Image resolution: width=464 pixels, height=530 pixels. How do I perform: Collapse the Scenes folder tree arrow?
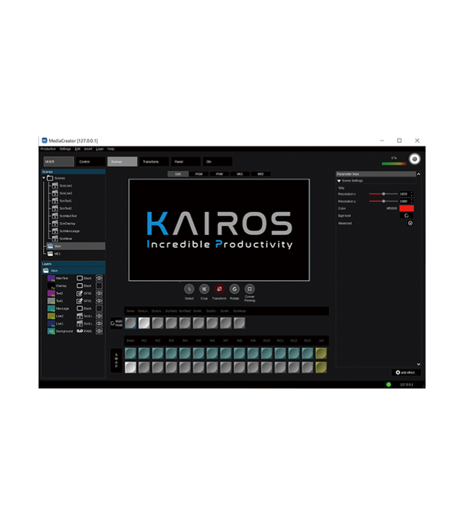pyautogui.click(x=44, y=178)
